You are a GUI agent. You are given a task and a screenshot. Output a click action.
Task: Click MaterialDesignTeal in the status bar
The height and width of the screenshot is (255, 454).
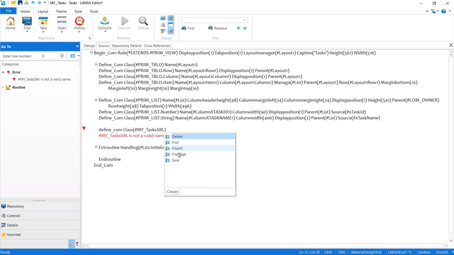coord(366,252)
